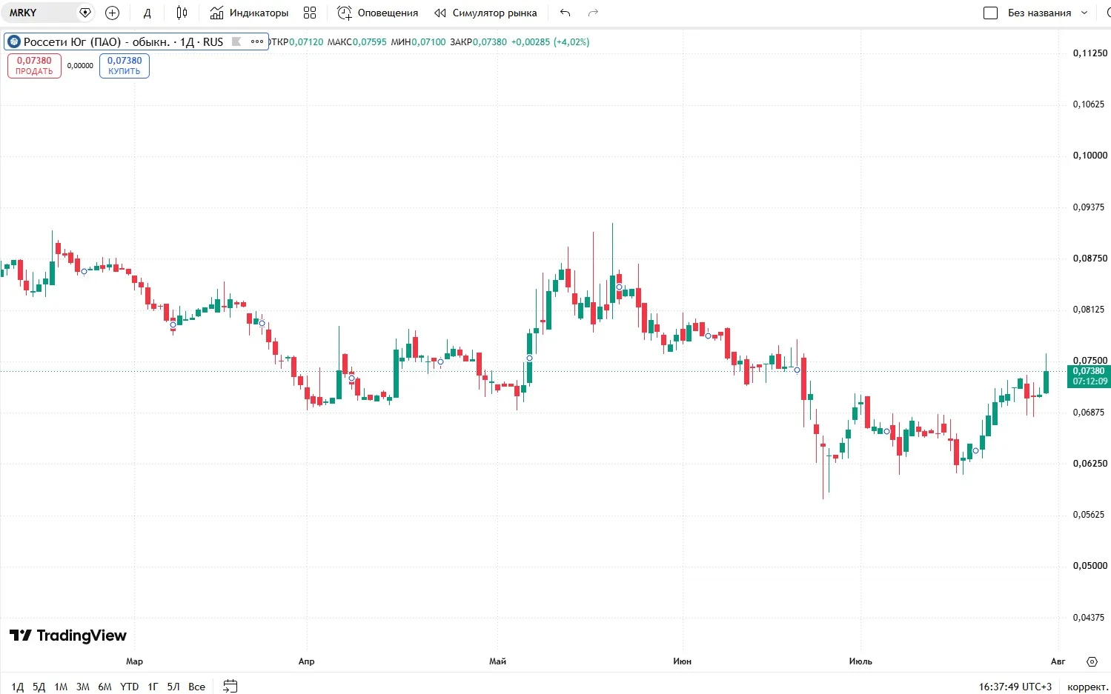Expand the Без названия layout dropdown arrow

pyautogui.click(x=1084, y=13)
